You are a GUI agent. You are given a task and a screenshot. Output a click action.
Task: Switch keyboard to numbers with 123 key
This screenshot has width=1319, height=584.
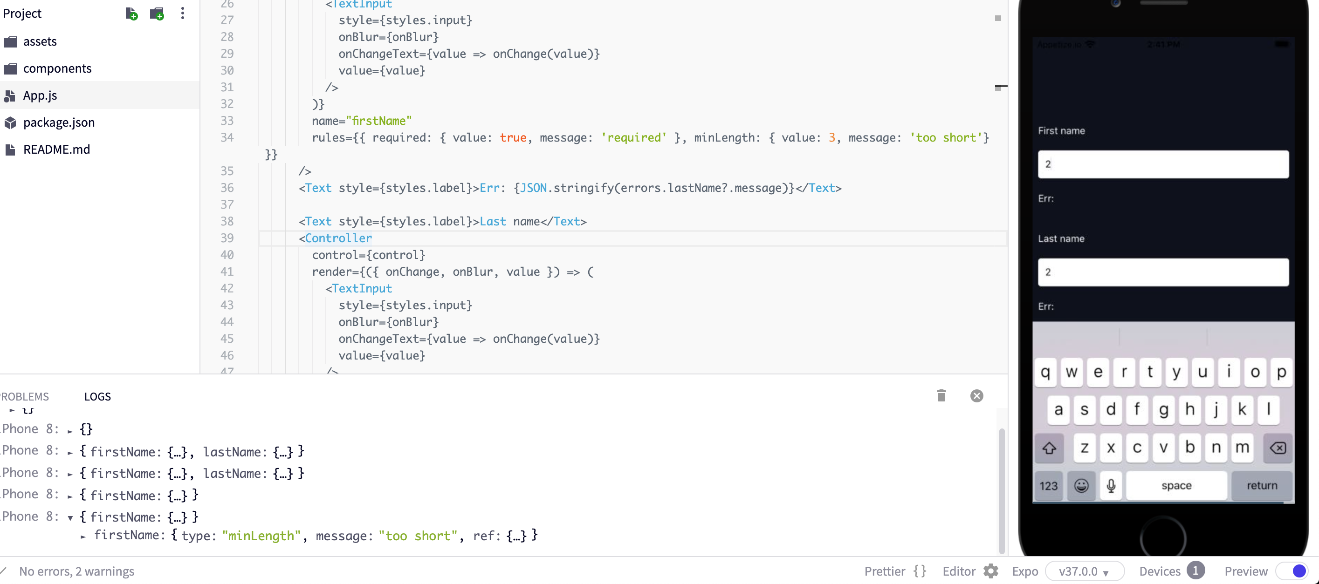tap(1048, 485)
